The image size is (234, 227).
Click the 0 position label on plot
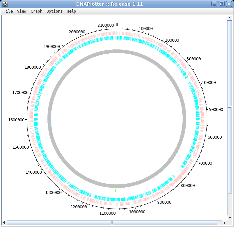pos(116,25)
